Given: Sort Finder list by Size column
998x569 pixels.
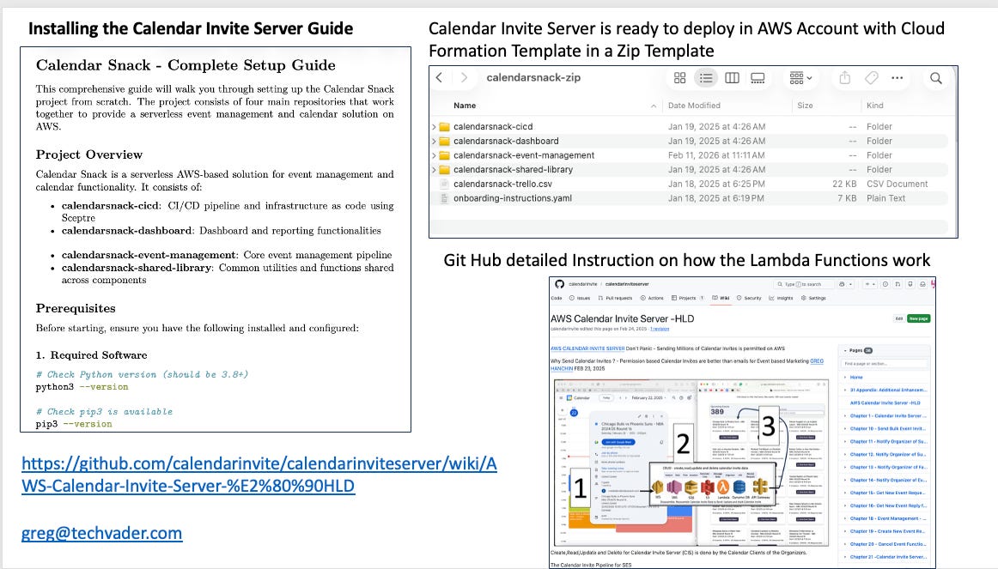Looking at the screenshot, I should pyautogui.click(x=805, y=106).
